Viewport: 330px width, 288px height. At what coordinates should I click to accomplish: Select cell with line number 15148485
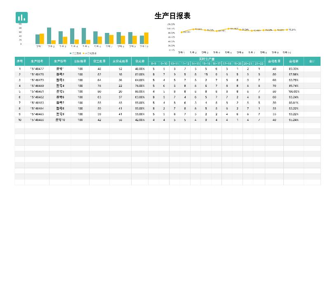[37, 114]
